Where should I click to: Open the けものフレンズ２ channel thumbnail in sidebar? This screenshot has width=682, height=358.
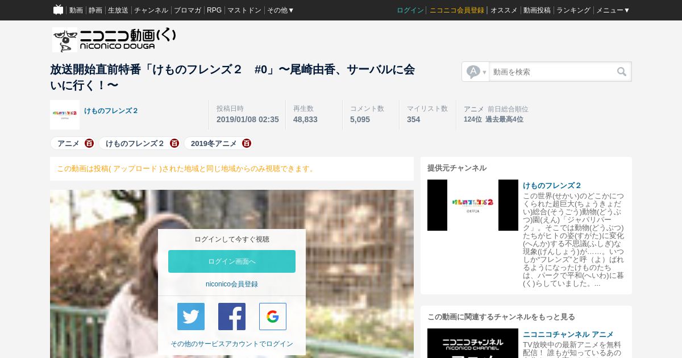click(x=473, y=205)
